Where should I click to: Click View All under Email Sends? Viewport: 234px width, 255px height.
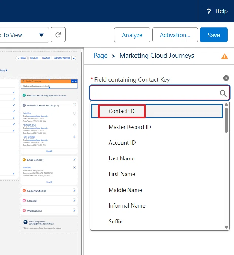(49, 182)
